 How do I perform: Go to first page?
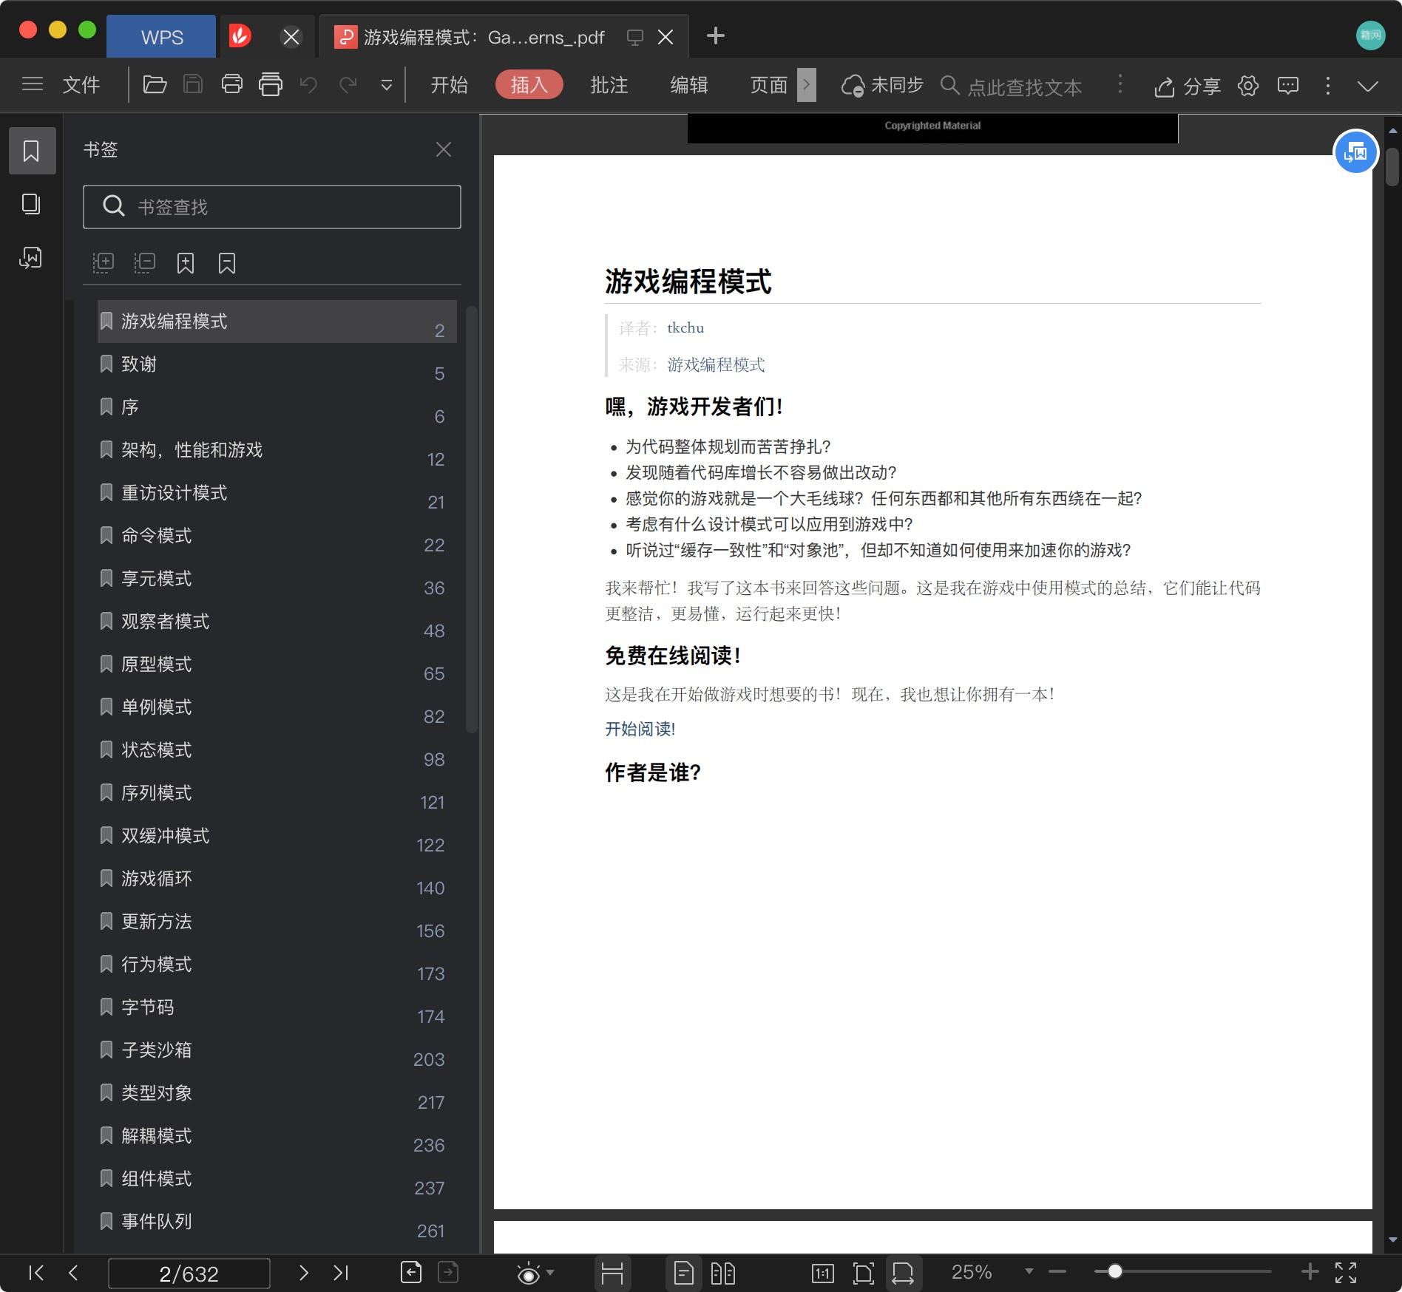[x=35, y=1273]
